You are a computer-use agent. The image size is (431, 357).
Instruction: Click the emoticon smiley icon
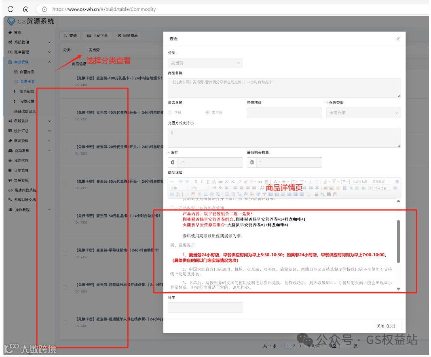pyautogui.click(x=338, y=188)
